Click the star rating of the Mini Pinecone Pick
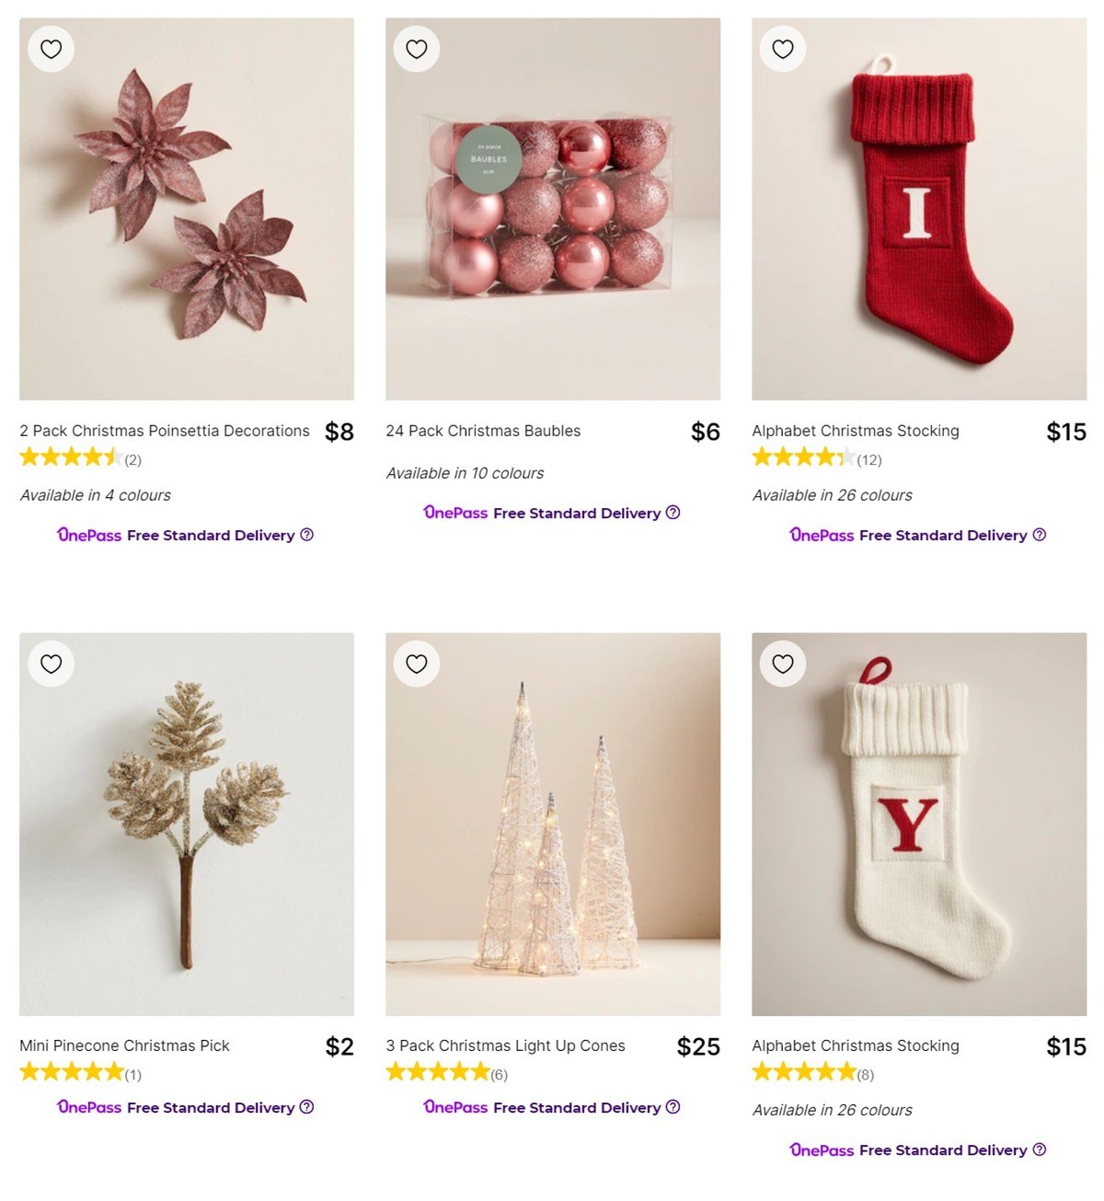The image size is (1104, 1201). click(71, 1071)
